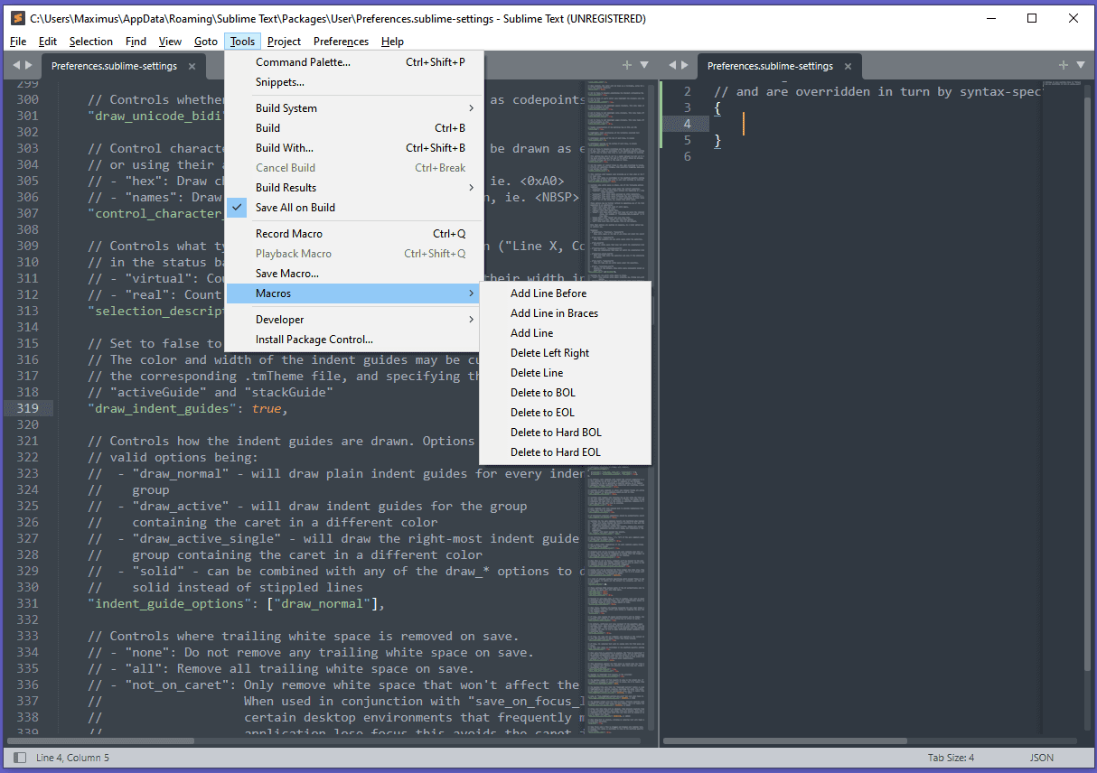This screenshot has width=1097, height=773.
Task: Click left pane horizontal scrollbar
Action: tap(100, 740)
